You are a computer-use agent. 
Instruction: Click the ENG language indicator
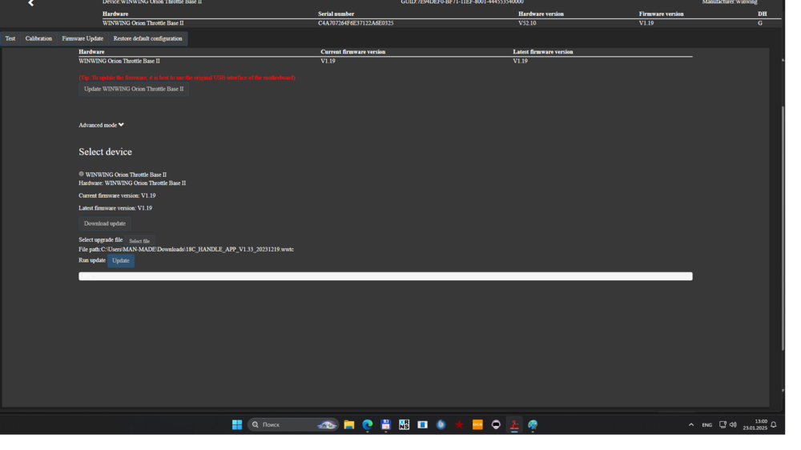(x=707, y=425)
